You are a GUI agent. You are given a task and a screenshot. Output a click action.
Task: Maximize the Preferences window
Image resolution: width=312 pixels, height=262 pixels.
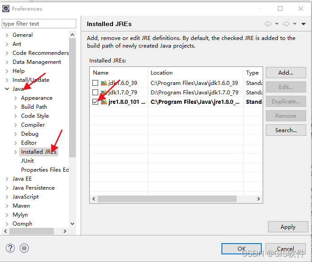coord(280,9)
